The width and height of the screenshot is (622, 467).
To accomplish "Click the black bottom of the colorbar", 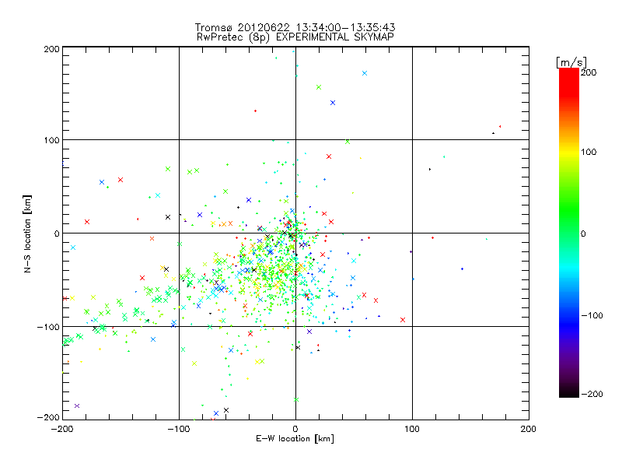I will click(569, 393).
